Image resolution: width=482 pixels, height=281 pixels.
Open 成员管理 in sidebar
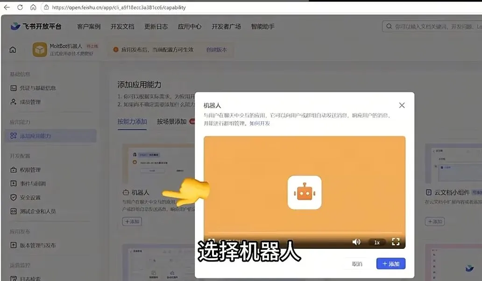point(30,102)
